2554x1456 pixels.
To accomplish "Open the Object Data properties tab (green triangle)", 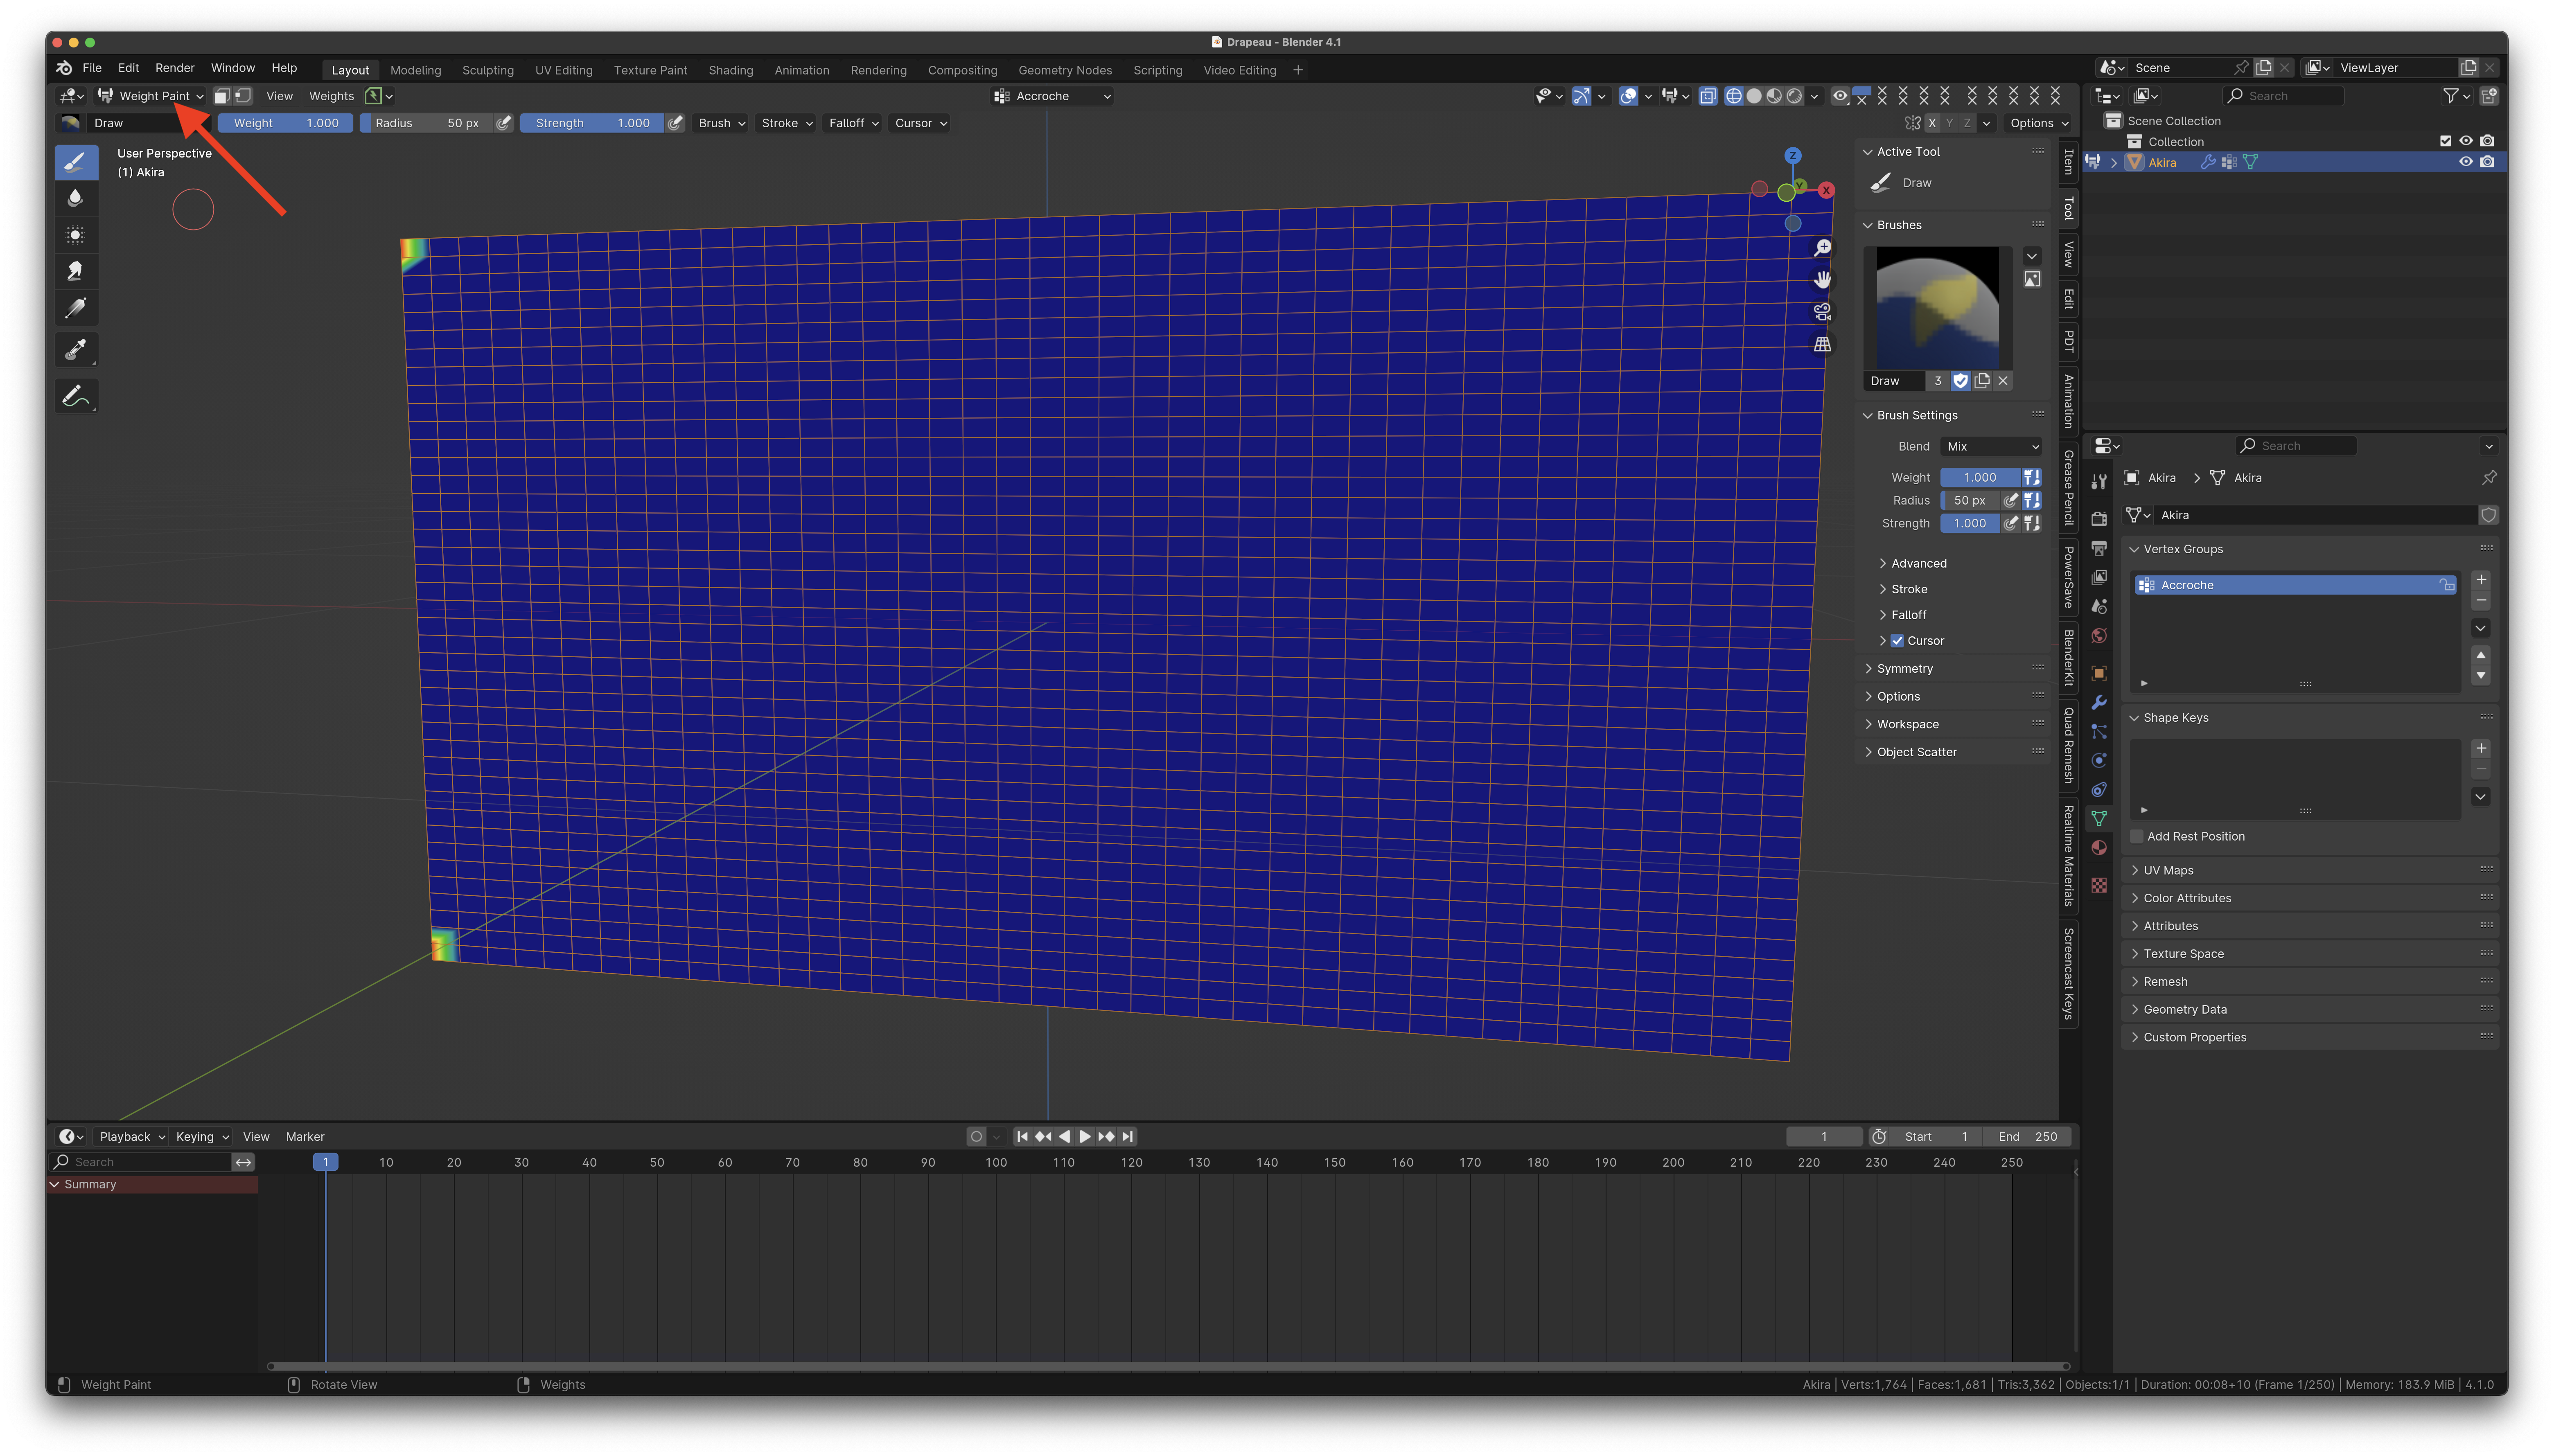I will click(x=2099, y=819).
